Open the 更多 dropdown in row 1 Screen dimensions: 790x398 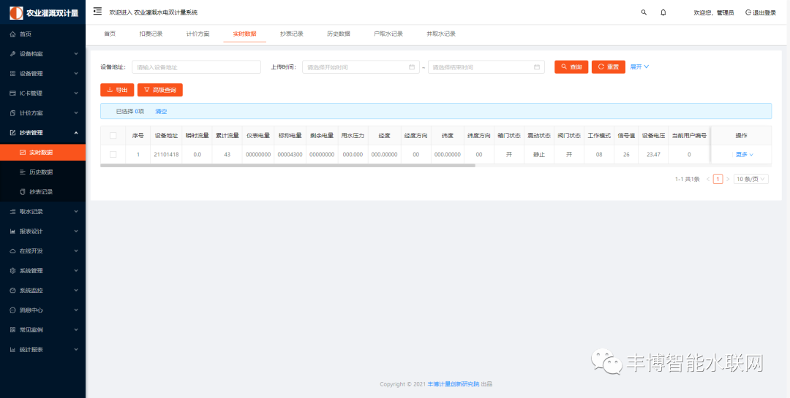[x=744, y=154]
